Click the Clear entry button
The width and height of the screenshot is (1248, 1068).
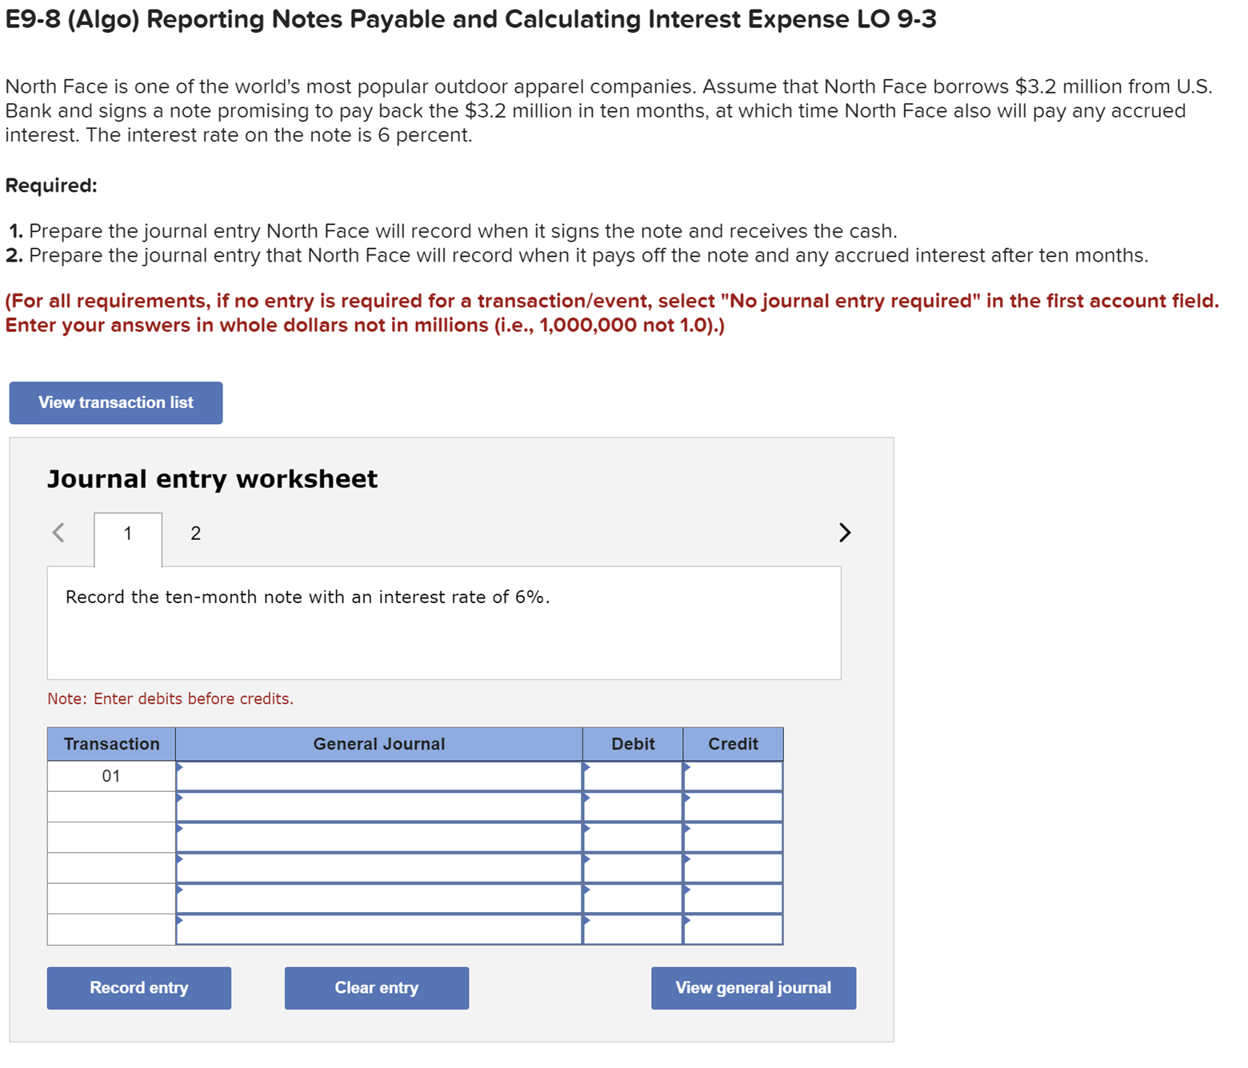376,987
